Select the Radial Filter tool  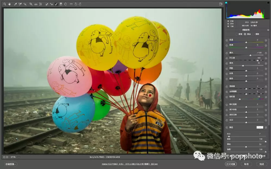(x=65, y=4)
